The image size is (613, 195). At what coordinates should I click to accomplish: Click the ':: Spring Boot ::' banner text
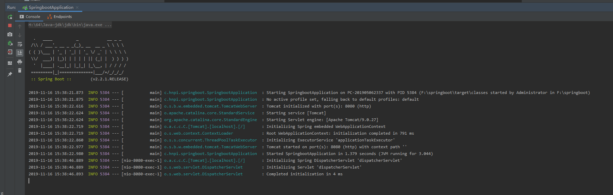[x=51, y=79]
